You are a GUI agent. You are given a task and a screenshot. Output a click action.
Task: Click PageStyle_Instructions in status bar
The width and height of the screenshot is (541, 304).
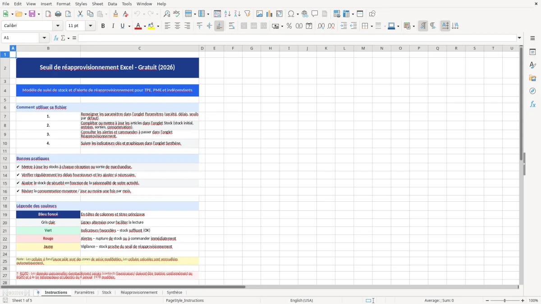tap(185, 300)
